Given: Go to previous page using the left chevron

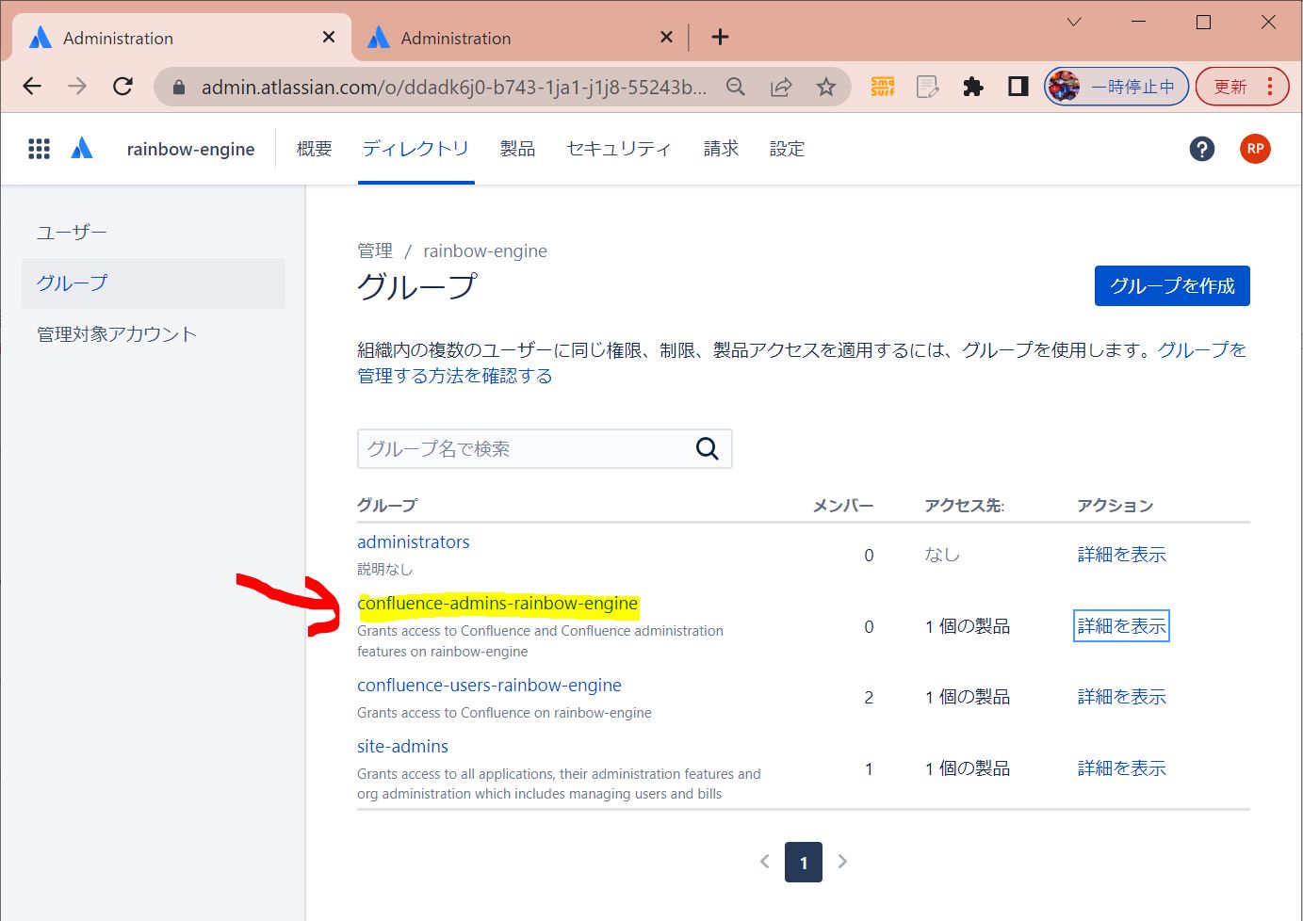Looking at the screenshot, I should 764,862.
